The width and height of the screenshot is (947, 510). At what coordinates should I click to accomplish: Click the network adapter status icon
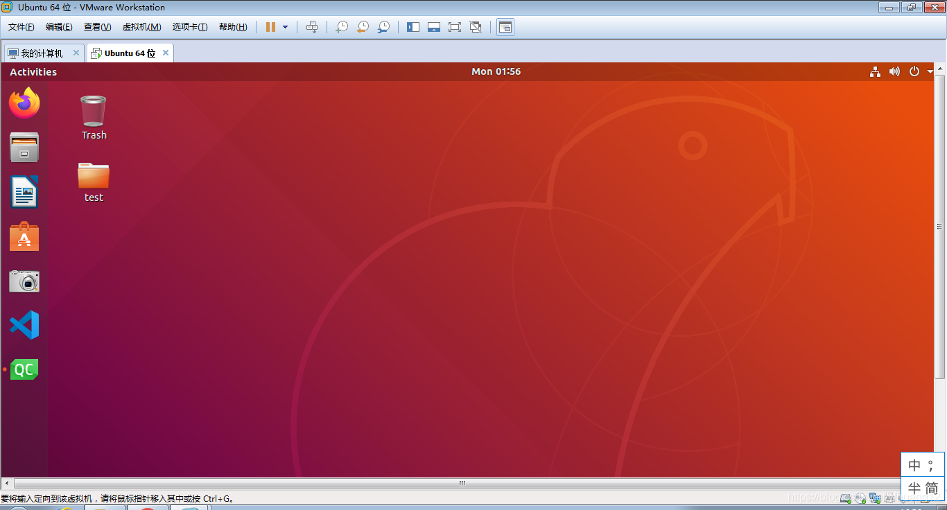874,498
